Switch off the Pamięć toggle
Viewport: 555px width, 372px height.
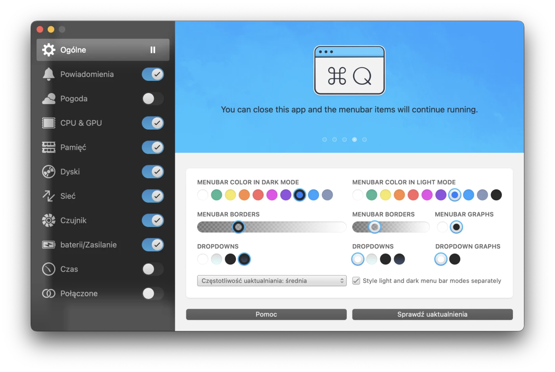coord(153,147)
